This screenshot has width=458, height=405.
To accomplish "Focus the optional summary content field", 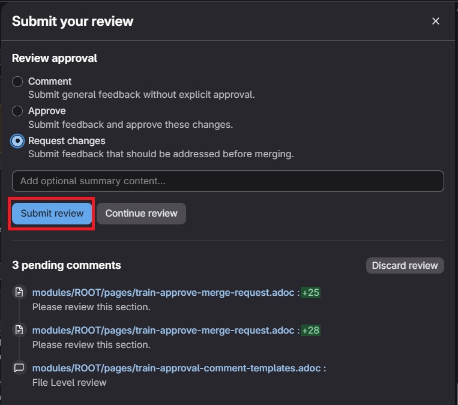I will coord(227,181).
